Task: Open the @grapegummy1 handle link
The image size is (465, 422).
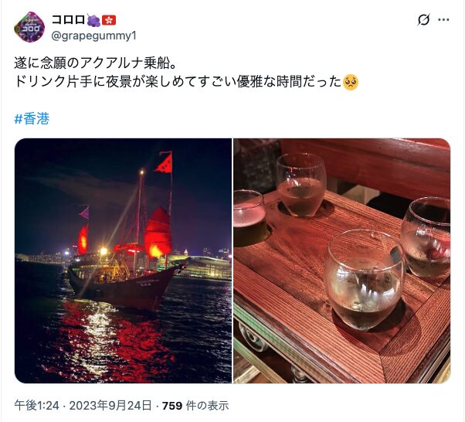Action: (x=93, y=36)
